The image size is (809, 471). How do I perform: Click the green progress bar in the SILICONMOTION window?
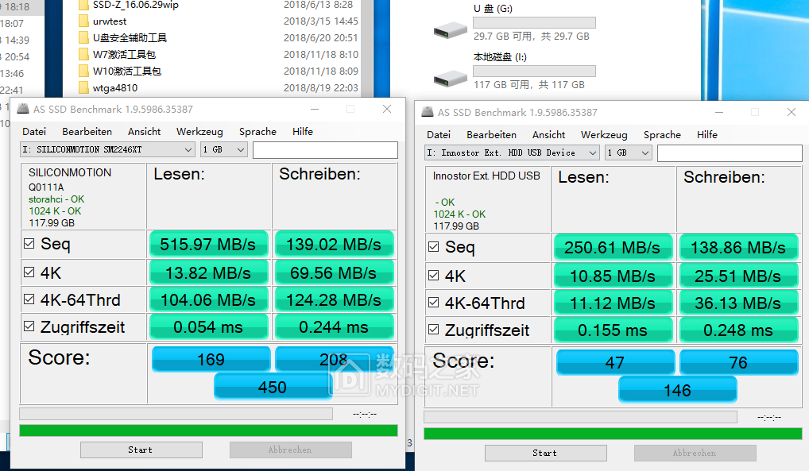tap(208, 430)
